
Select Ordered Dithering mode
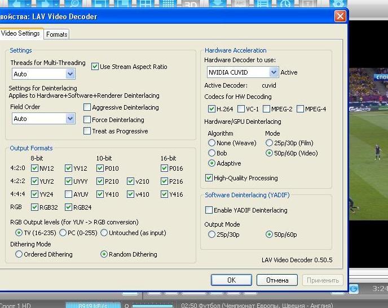point(19,254)
